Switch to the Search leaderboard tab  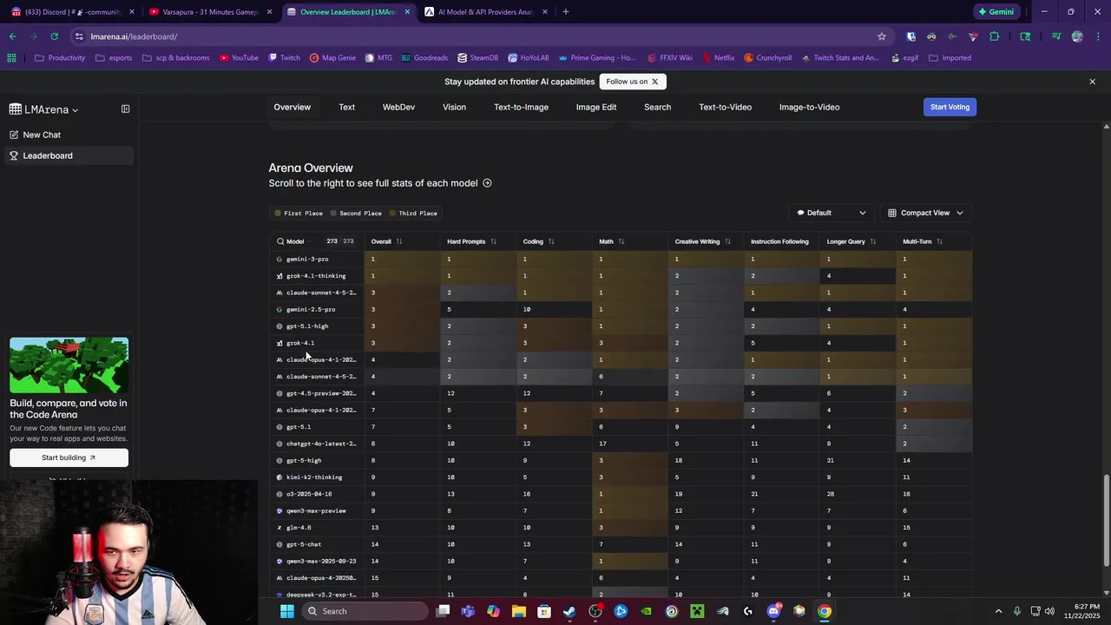pyautogui.click(x=657, y=107)
